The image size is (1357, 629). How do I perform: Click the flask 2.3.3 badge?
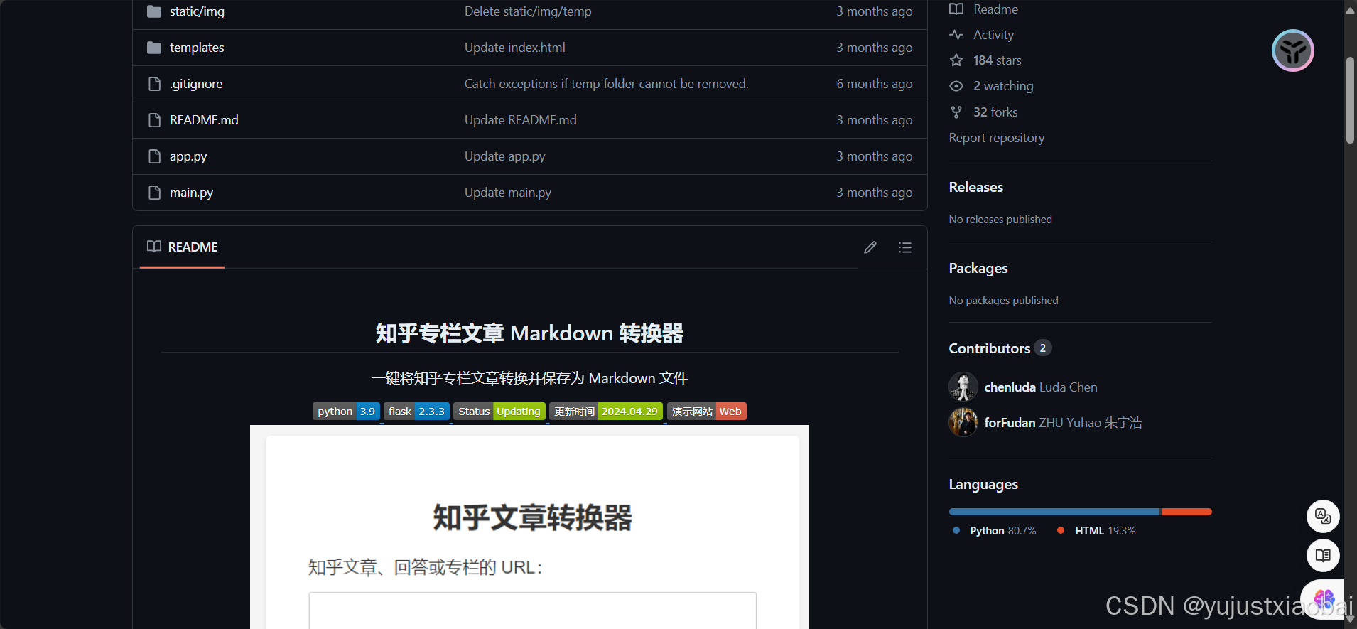click(416, 412)
